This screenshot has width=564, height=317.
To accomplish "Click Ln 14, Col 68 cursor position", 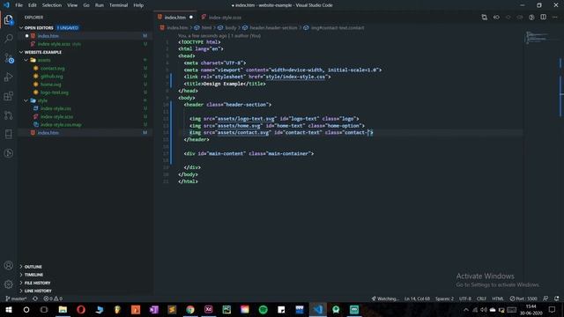I will click(417, 299).
